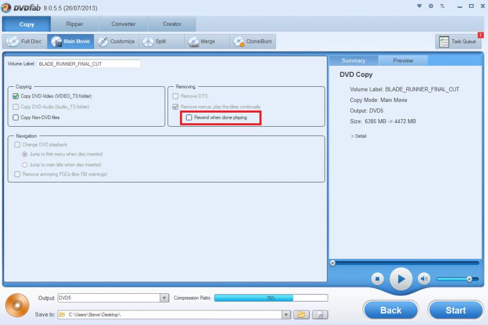Mute the preview volume speaker
Screen dimensions: 488x325
pyautogui.click(x=424, y=279)
